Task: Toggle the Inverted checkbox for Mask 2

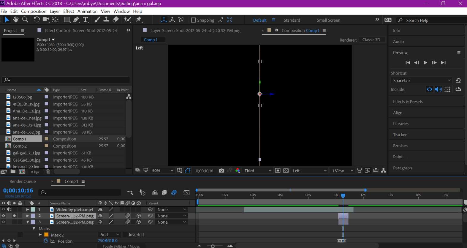Action: (x=125, y=235)
